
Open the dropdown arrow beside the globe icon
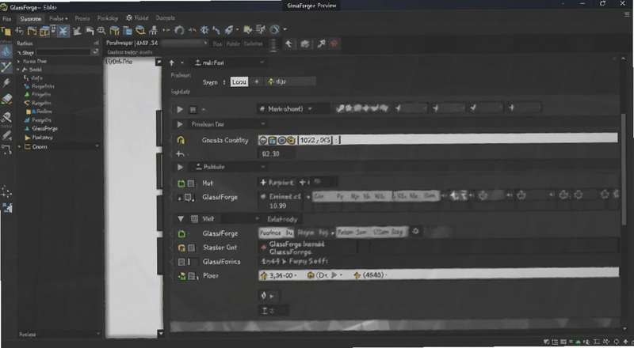click(285, 29)
